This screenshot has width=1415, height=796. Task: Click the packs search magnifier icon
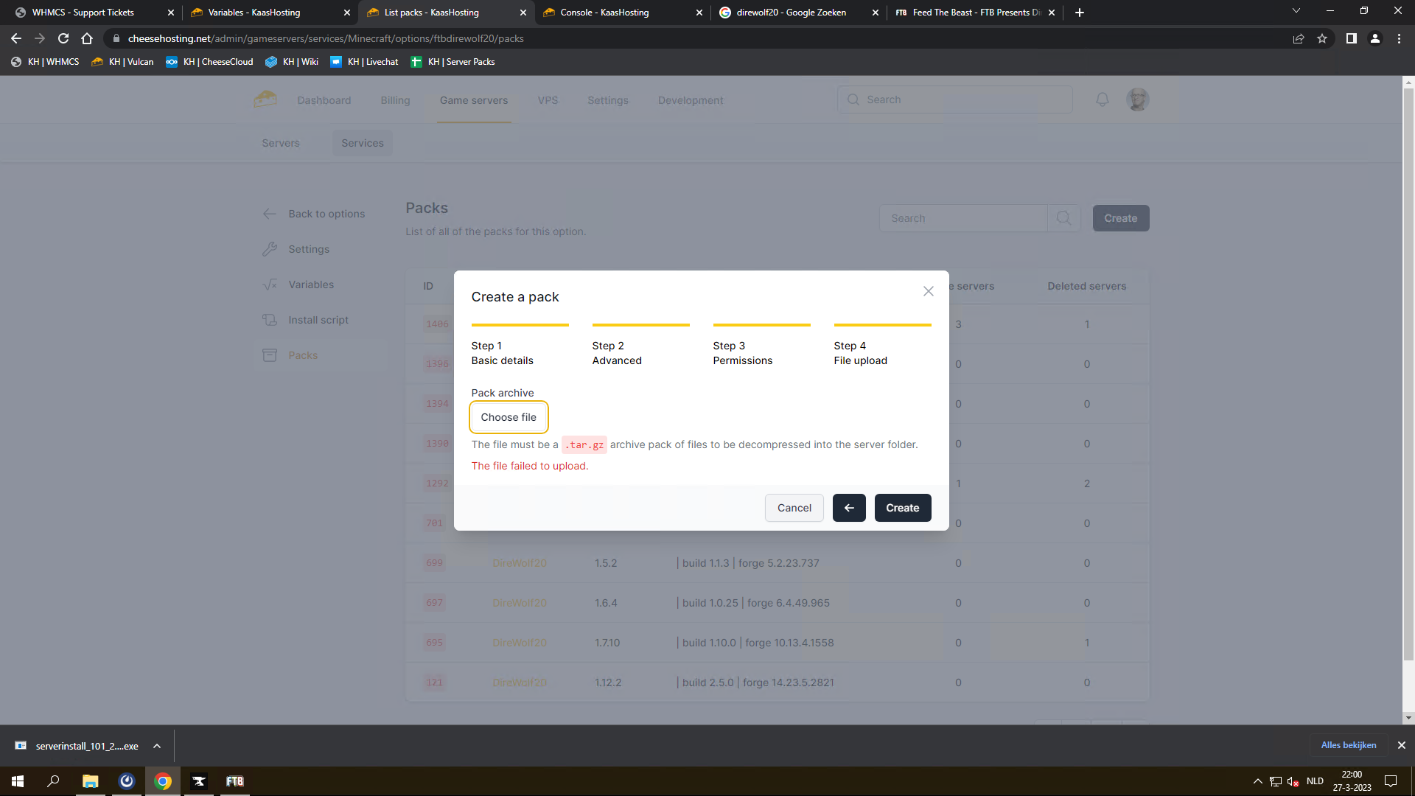point(1063,218)
